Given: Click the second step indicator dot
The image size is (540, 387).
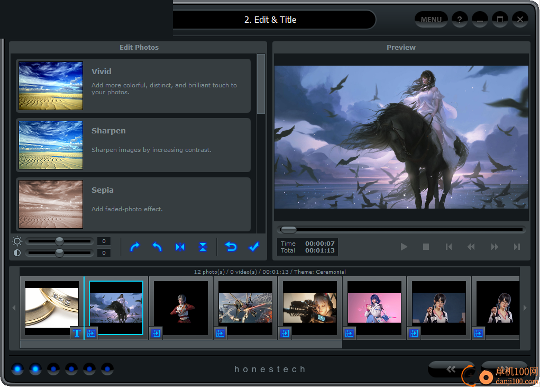Looking at the screenshot, I should click(x=35, y=369).
